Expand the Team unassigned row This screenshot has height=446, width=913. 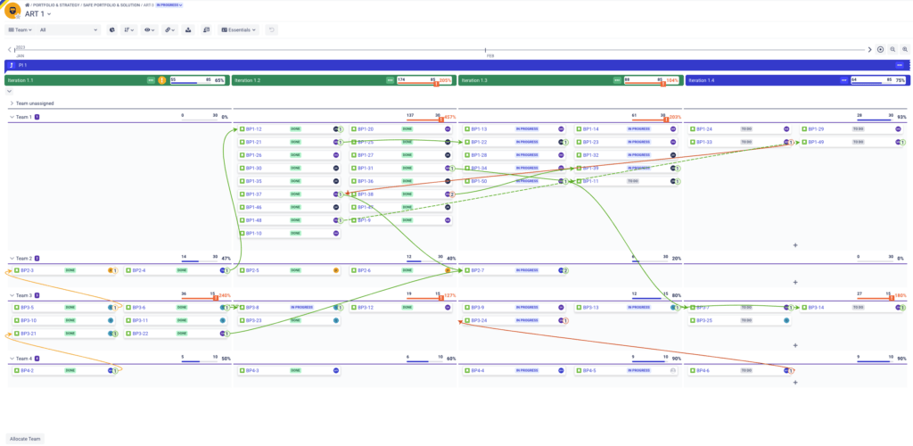pos(12,103)
